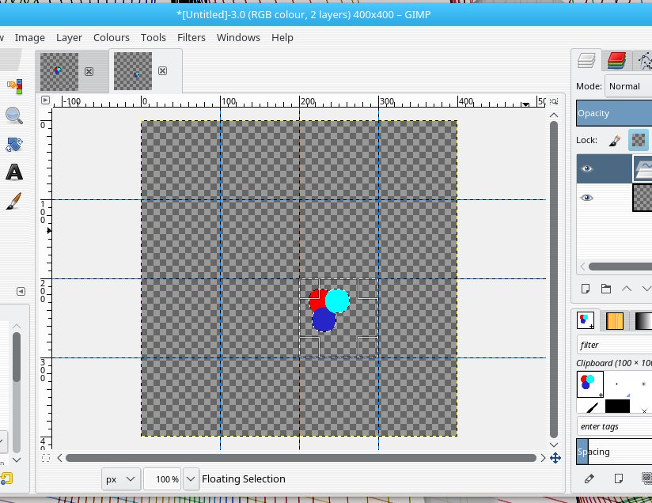Viewport: 652px width, 503px height.
Task: Open the Colours menu
Action: point(112,37)
